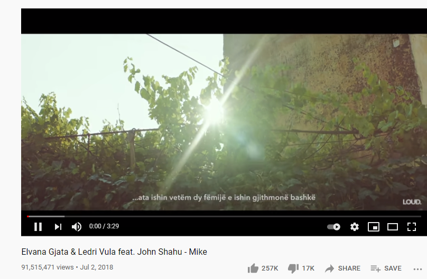Click the 0:00 / 3:29 time display
This screenshot has width=427, height=279.
click(104, 226)
